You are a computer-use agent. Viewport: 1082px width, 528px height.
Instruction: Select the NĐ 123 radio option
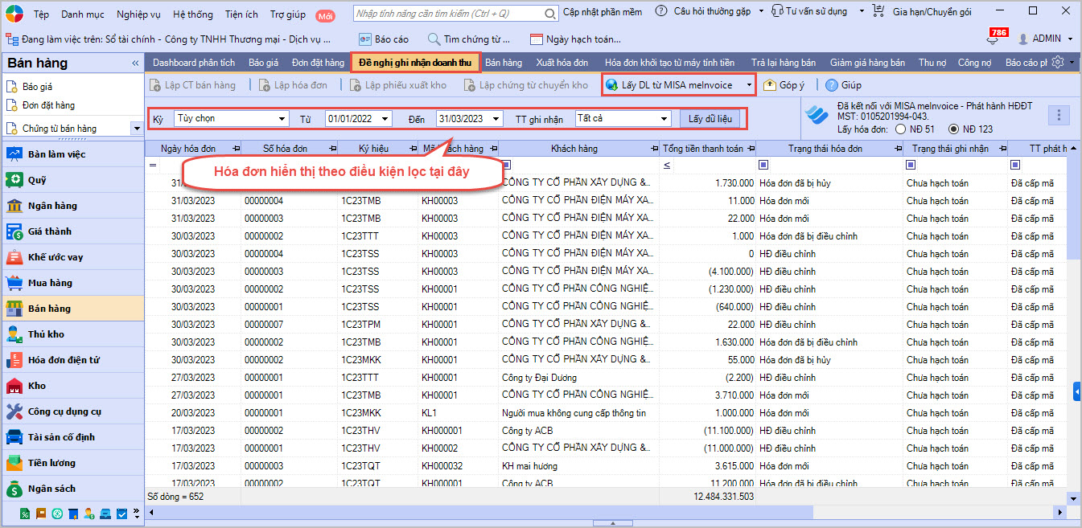954,129
